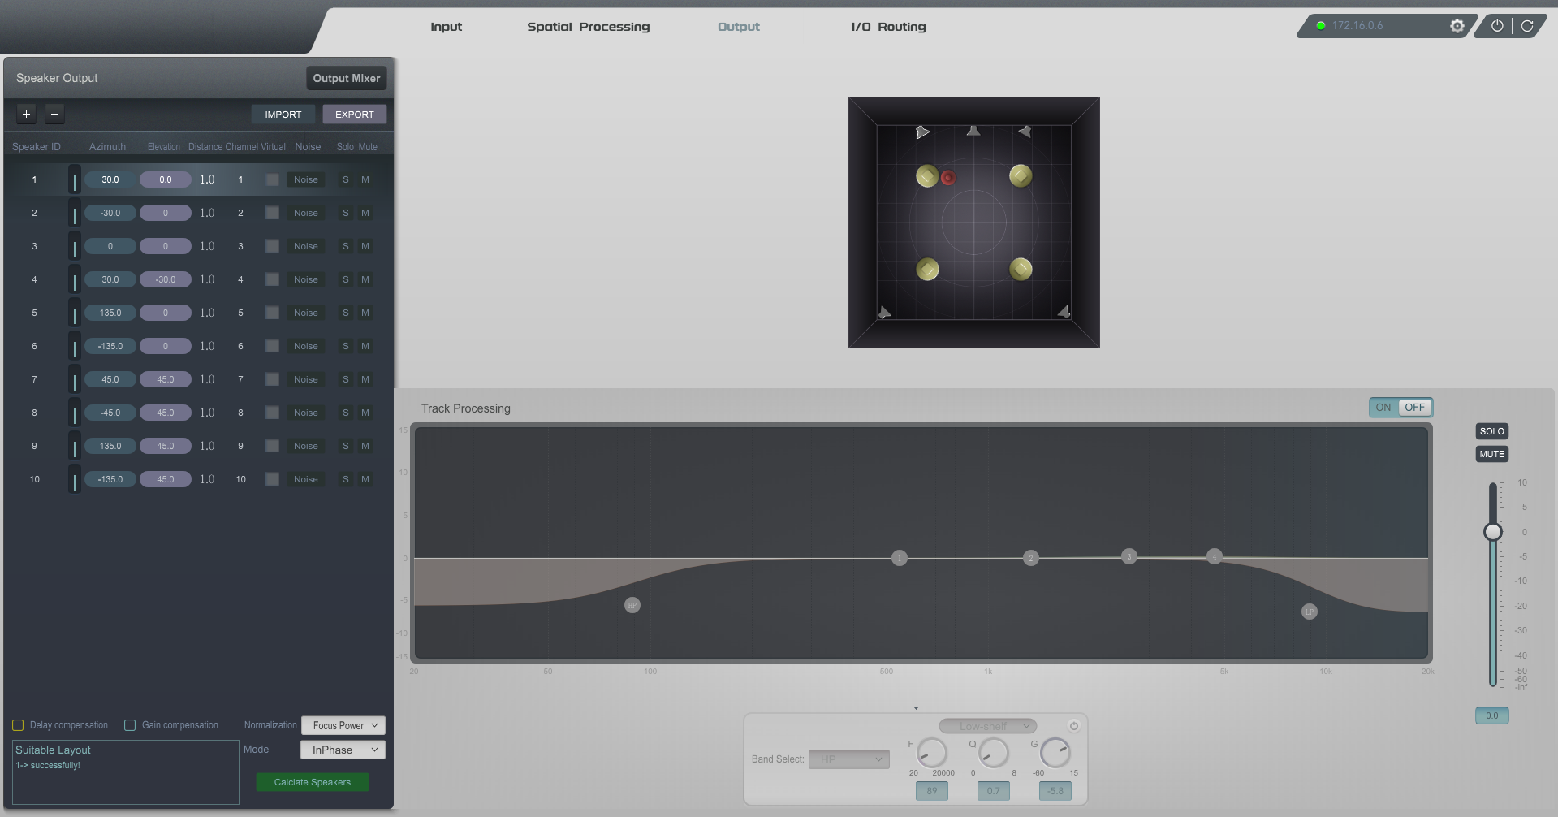Click the refresh icon in the top bar
Screen dimensions: 1558x817
1527,26
